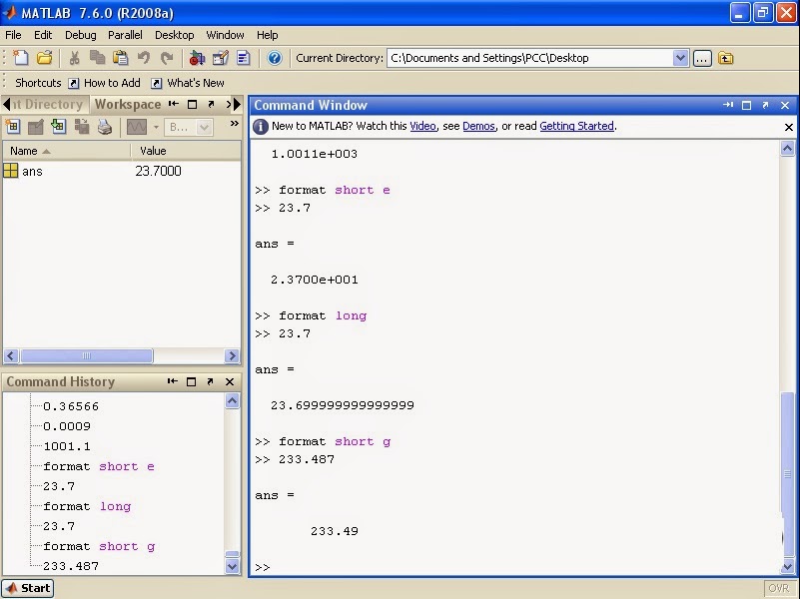This screenshot has height=599, width=800.
Task: Show more Workspace toolbar items chevron
Action: 235,125
